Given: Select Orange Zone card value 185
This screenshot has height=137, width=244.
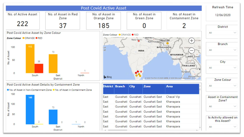Looking at the screenshot, I should pos(104,26).
